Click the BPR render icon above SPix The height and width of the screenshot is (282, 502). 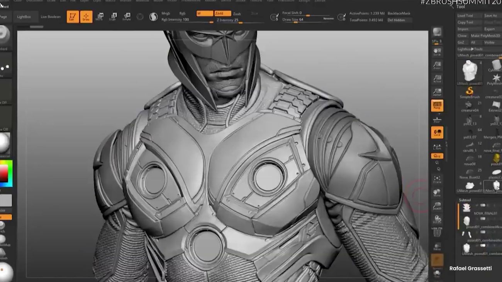click(x=437, y=32)
